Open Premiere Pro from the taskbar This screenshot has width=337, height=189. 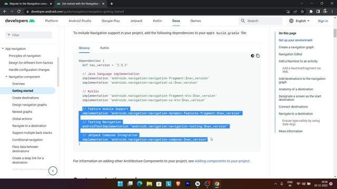(x=188, y=184)
